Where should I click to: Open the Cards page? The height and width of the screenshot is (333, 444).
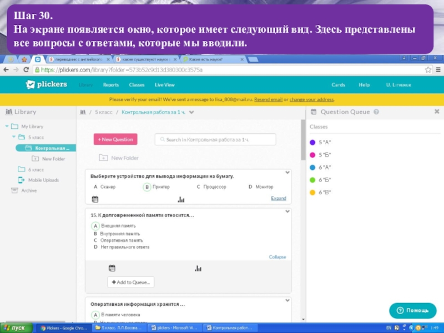(x=338, y=85)
